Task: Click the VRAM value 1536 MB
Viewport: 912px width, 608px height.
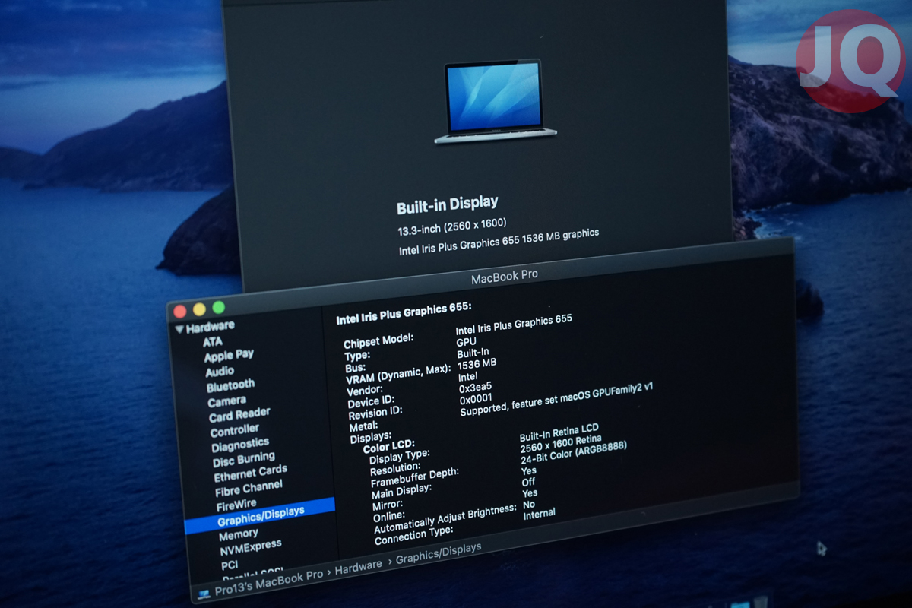Action: coord(477,364)
